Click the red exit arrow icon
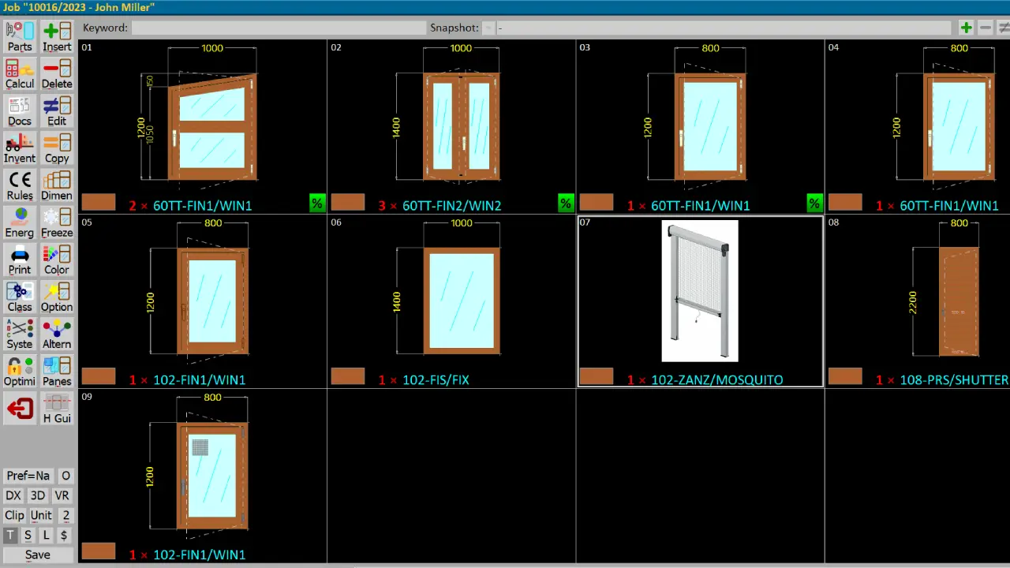Viewport: 1010px width, 568px height. [x=20, y=409]
